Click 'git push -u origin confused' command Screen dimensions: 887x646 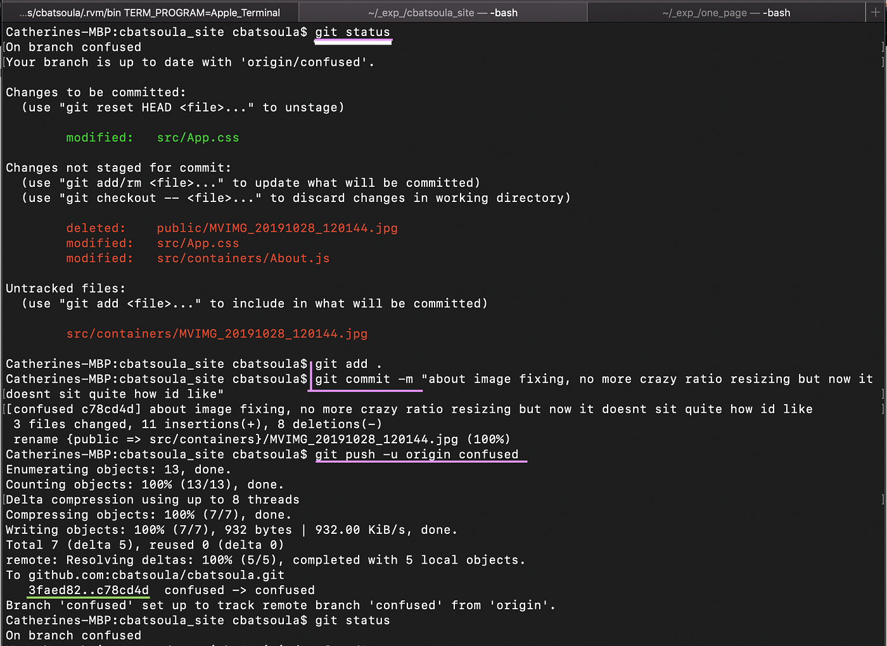click(417, 455)
